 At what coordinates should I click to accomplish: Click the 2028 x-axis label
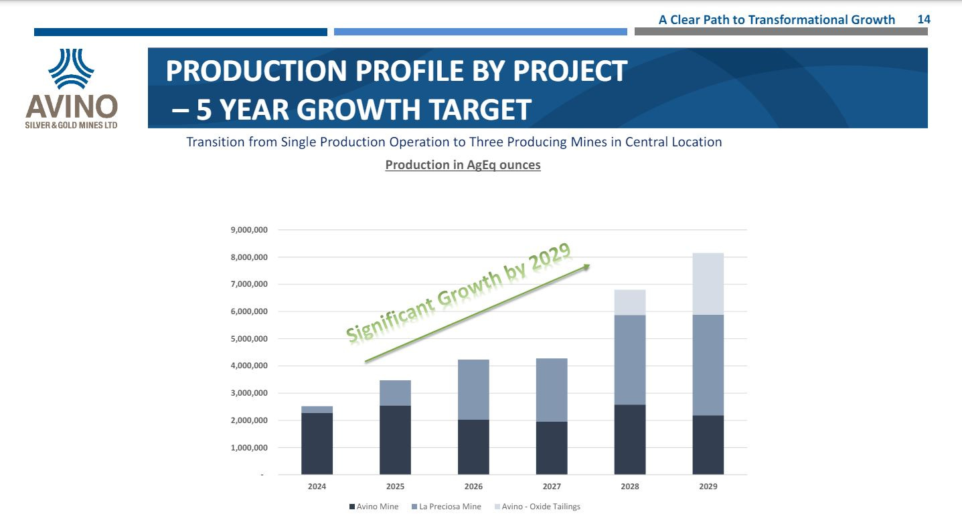click(630, 487)
